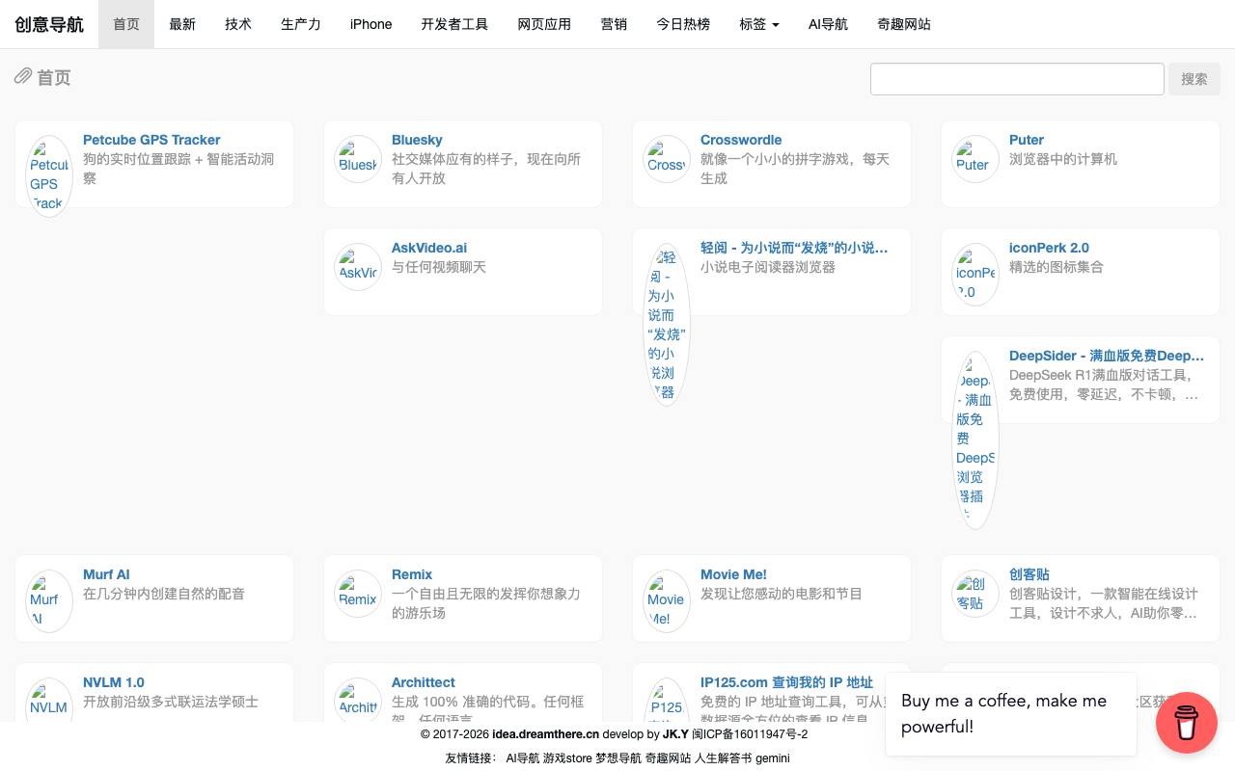Click the 与任何视频聊天 description text

point(439,267)
